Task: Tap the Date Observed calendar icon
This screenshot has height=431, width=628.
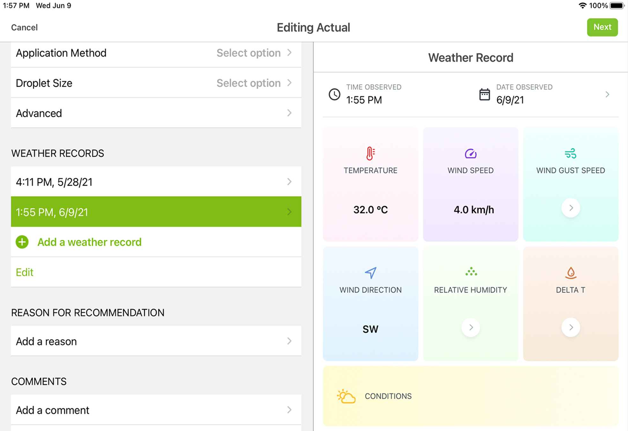Action: 484,94
